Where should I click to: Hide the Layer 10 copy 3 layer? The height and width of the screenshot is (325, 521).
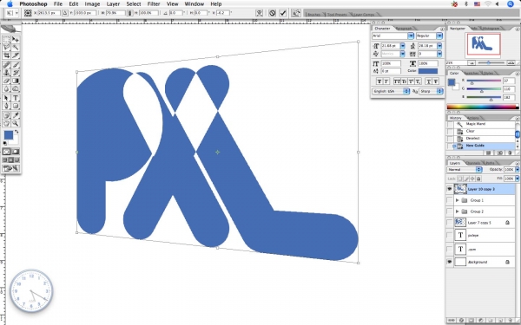click(x=450, y=189)
